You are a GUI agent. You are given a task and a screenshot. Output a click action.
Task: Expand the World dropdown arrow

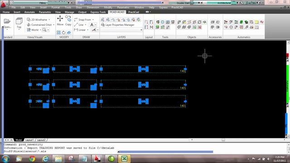[40, 30]
